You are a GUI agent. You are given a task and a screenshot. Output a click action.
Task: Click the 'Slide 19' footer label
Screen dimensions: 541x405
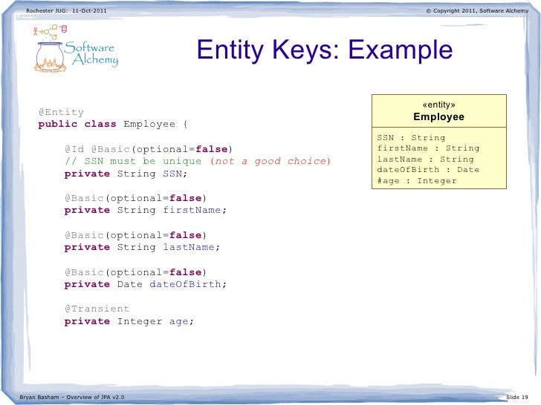[x=517, y=397]
